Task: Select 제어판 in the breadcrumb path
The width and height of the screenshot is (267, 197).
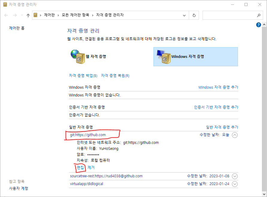Action: [49, 15]
